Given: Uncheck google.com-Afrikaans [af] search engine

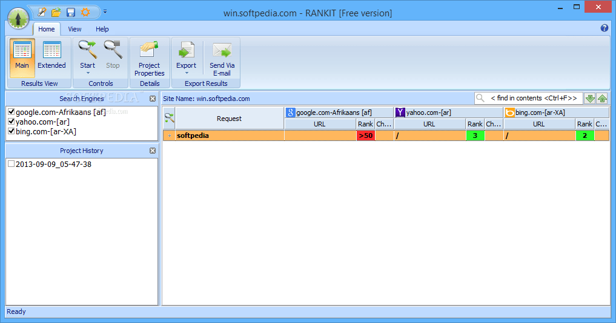Looking at the screenshot, I should click(12, 113).
